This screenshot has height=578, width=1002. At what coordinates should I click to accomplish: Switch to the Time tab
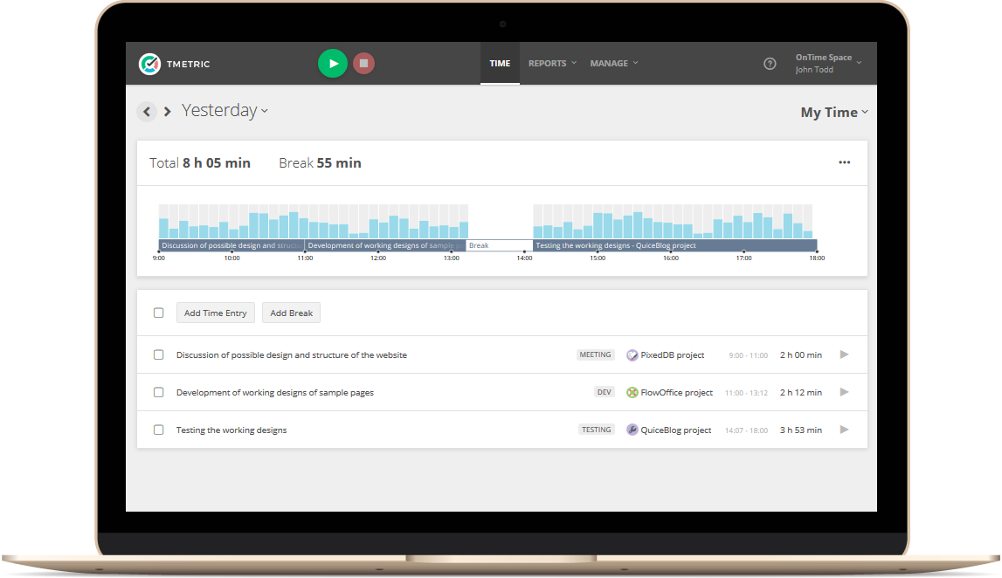coord(500,63)
